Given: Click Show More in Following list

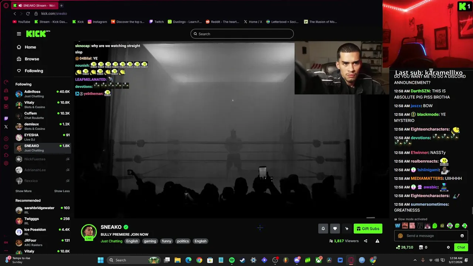Looking at the screenshot, I should click(x=23, y=191).
